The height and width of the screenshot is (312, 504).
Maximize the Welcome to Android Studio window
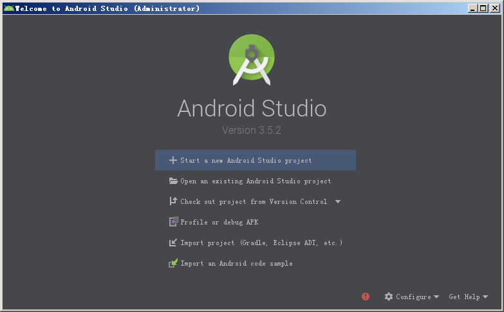483,8
